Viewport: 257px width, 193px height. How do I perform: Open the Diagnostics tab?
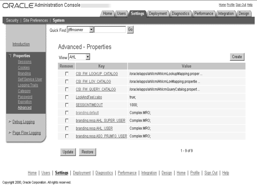pos(181,14)
